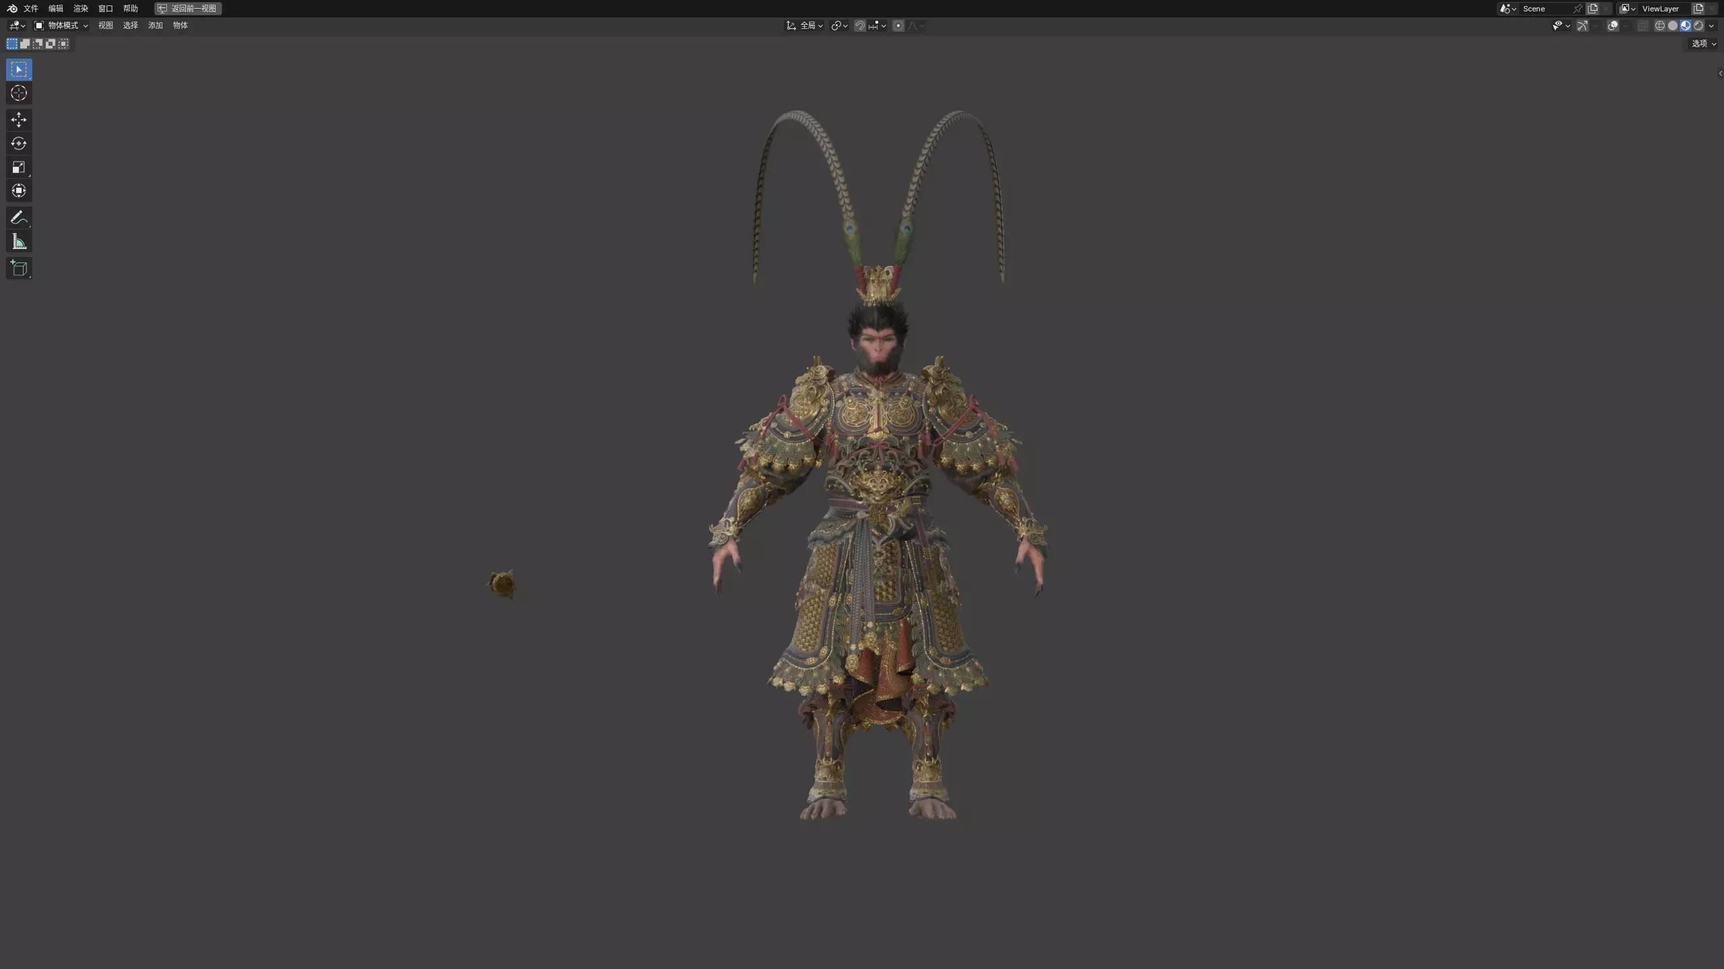Open the 视图 (View) menu

pos(106,26)
